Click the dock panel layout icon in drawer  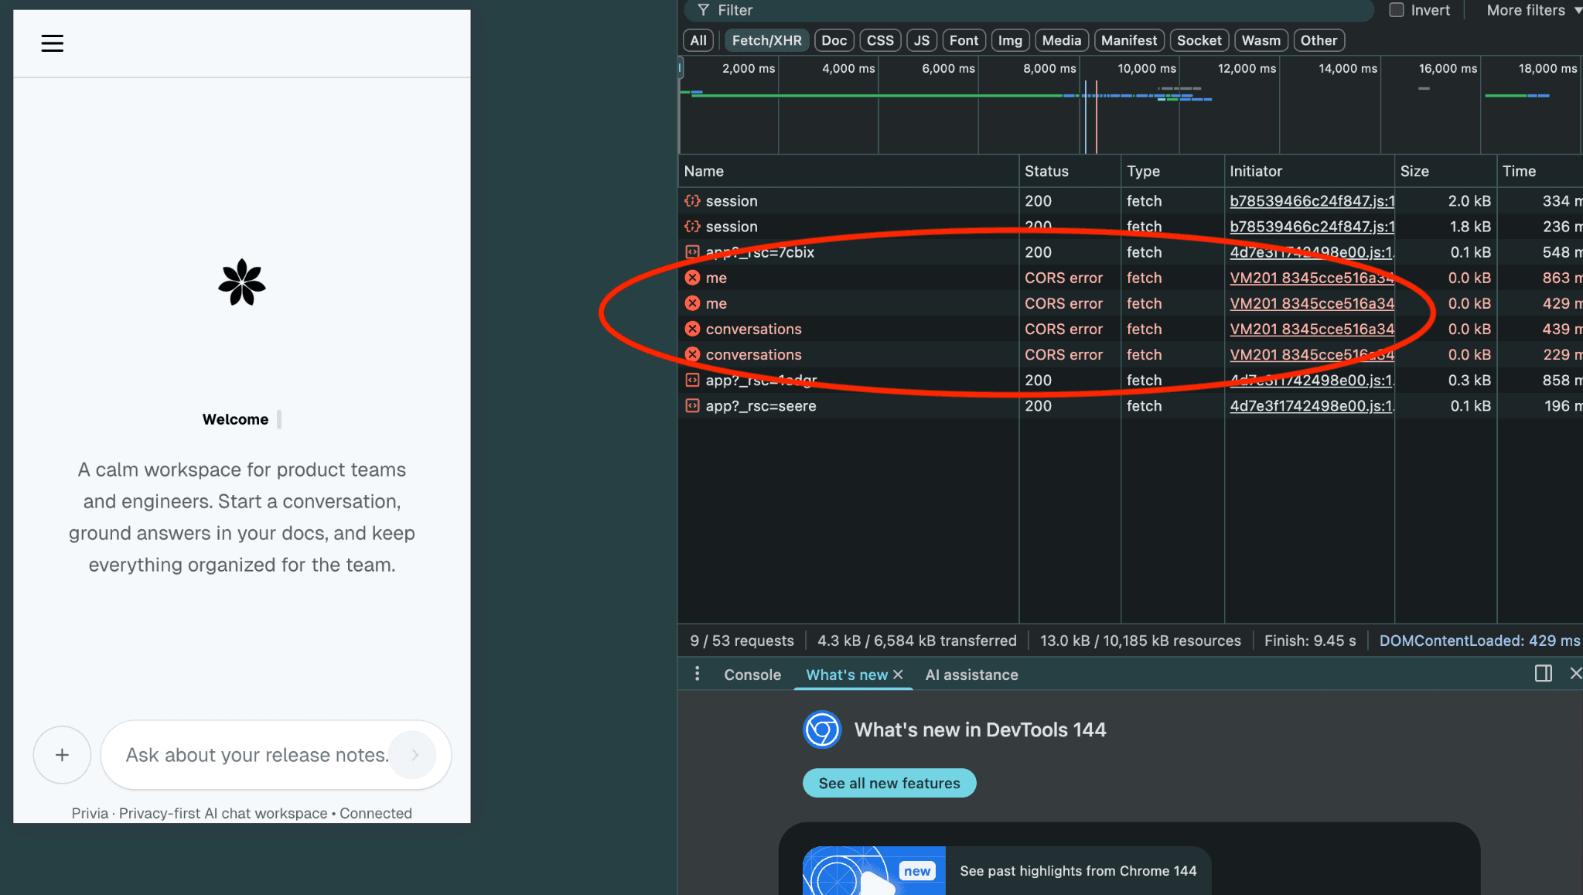tap(1543, 674)
